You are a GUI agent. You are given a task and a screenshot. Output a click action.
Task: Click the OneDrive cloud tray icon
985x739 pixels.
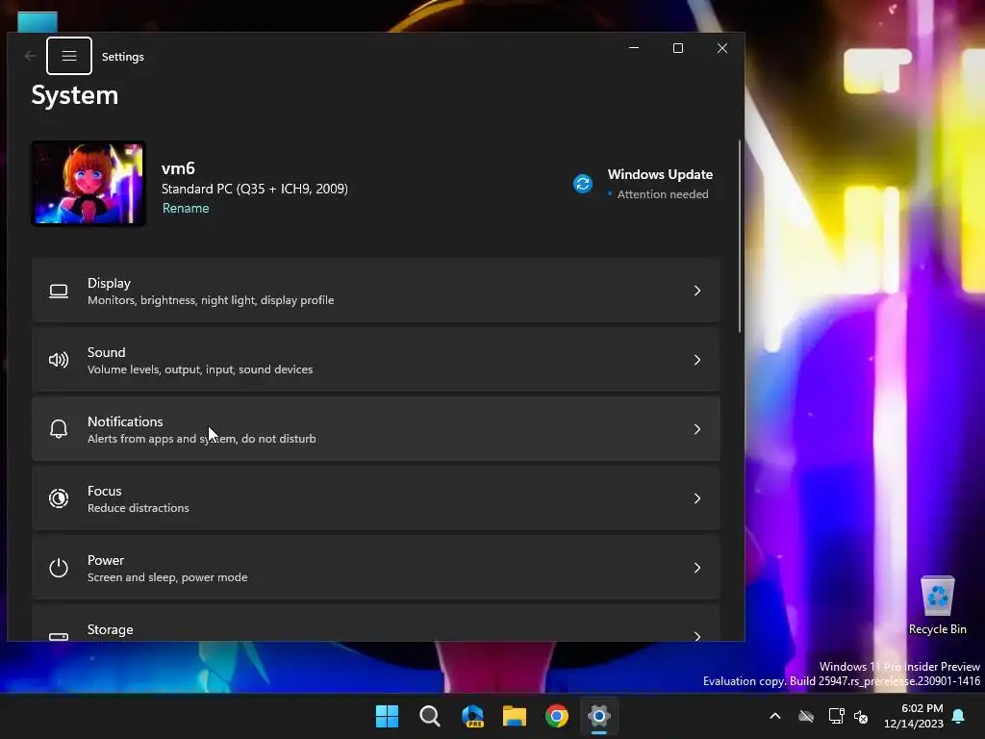[x=806, y=716]
